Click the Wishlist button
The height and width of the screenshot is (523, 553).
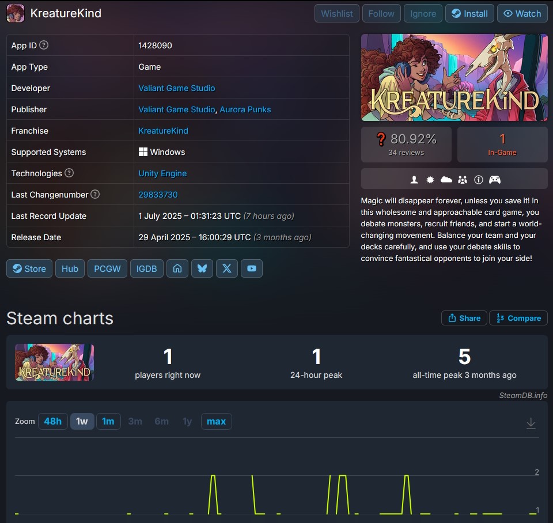pyautogui.click(x=337, y=13)
